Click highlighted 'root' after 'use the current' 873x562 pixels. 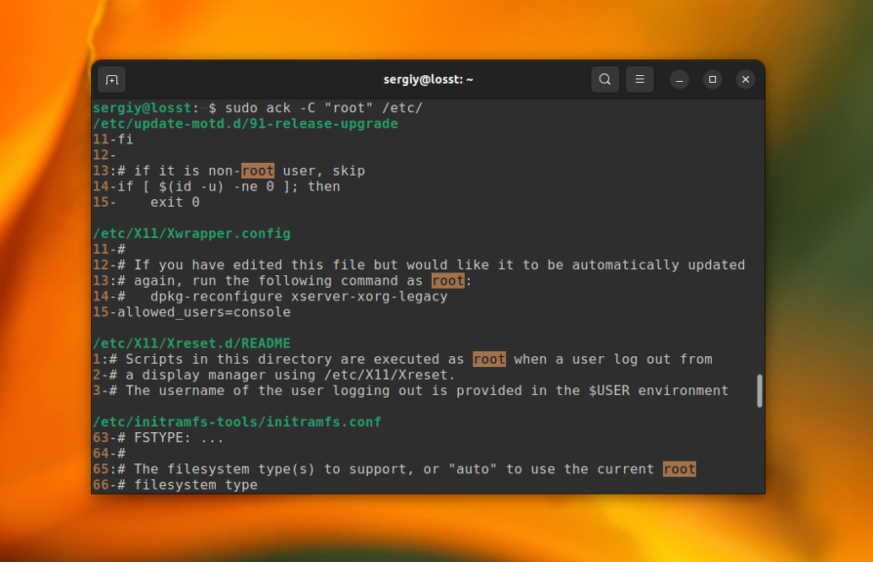680,469
